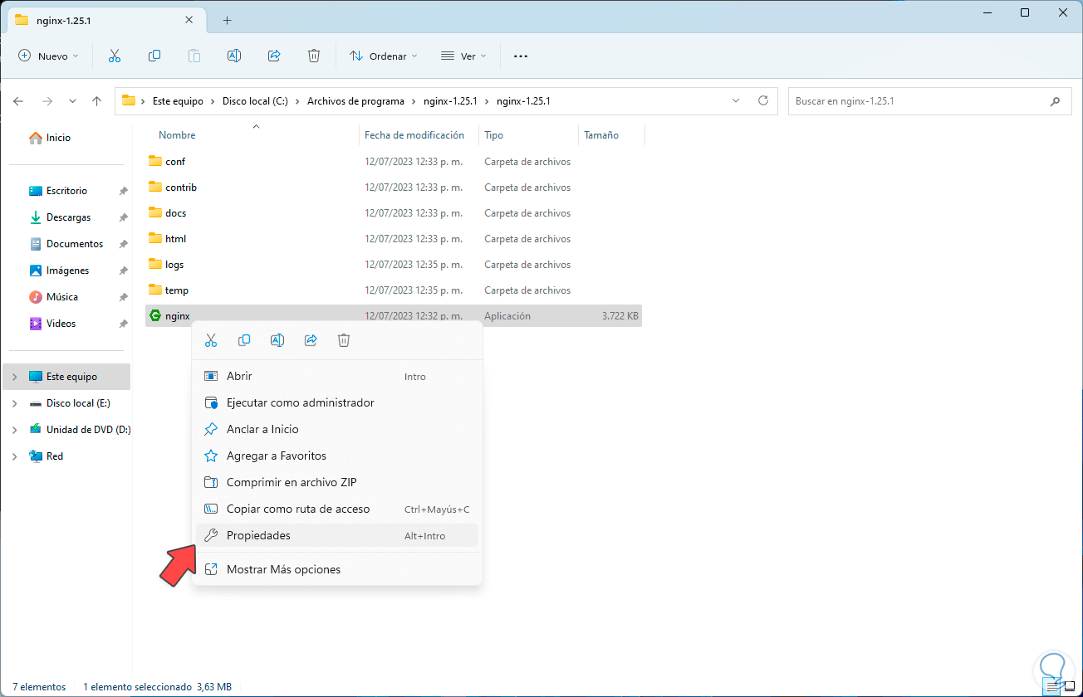This screenshot has height=697, width=1083.
Task: Select the nginx application file icon
Action: coord(154,316)
